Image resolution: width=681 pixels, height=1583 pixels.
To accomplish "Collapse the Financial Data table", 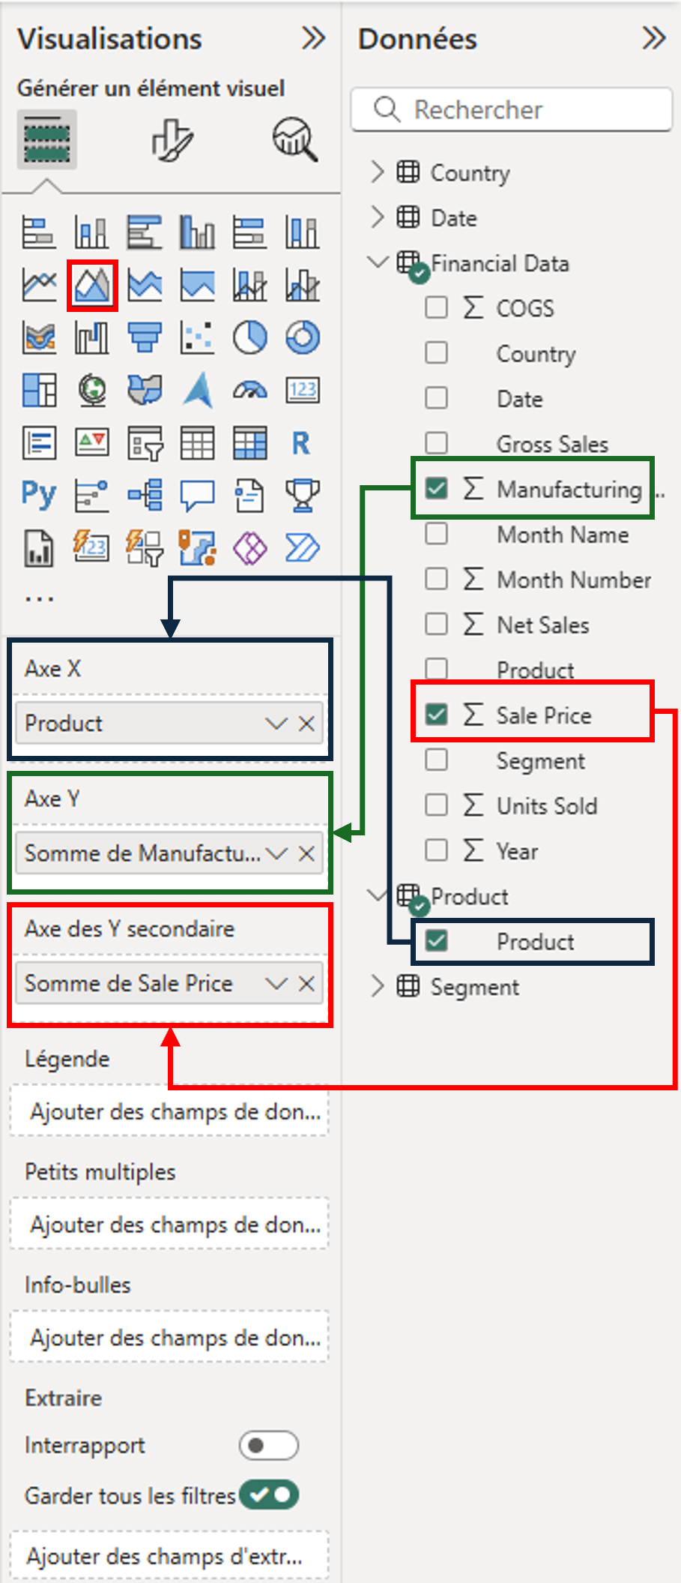I will [378, 262].
